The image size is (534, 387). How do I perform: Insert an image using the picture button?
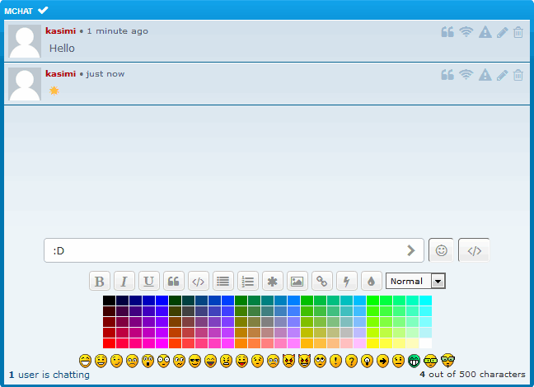[297, 281]
